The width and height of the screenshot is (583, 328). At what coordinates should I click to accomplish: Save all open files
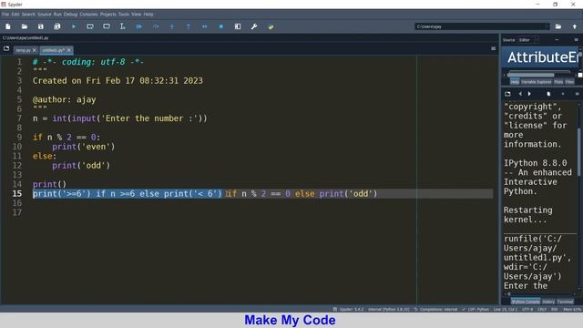click(x=56, y=26)
